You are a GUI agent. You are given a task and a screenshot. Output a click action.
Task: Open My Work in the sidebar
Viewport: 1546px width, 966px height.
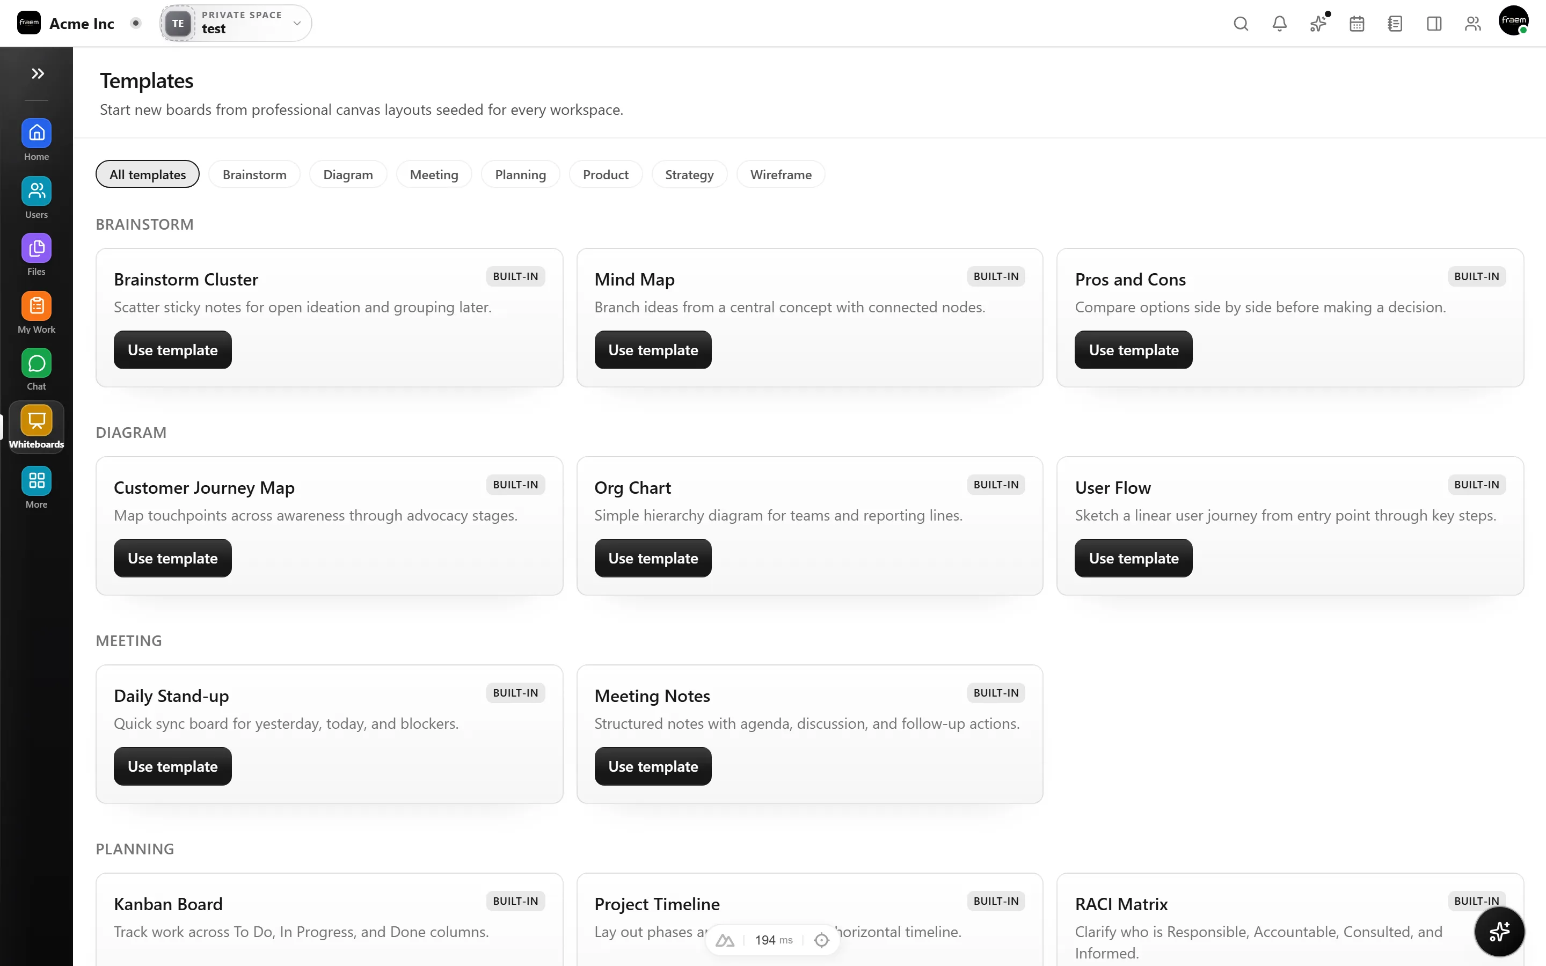pos(37,313)
